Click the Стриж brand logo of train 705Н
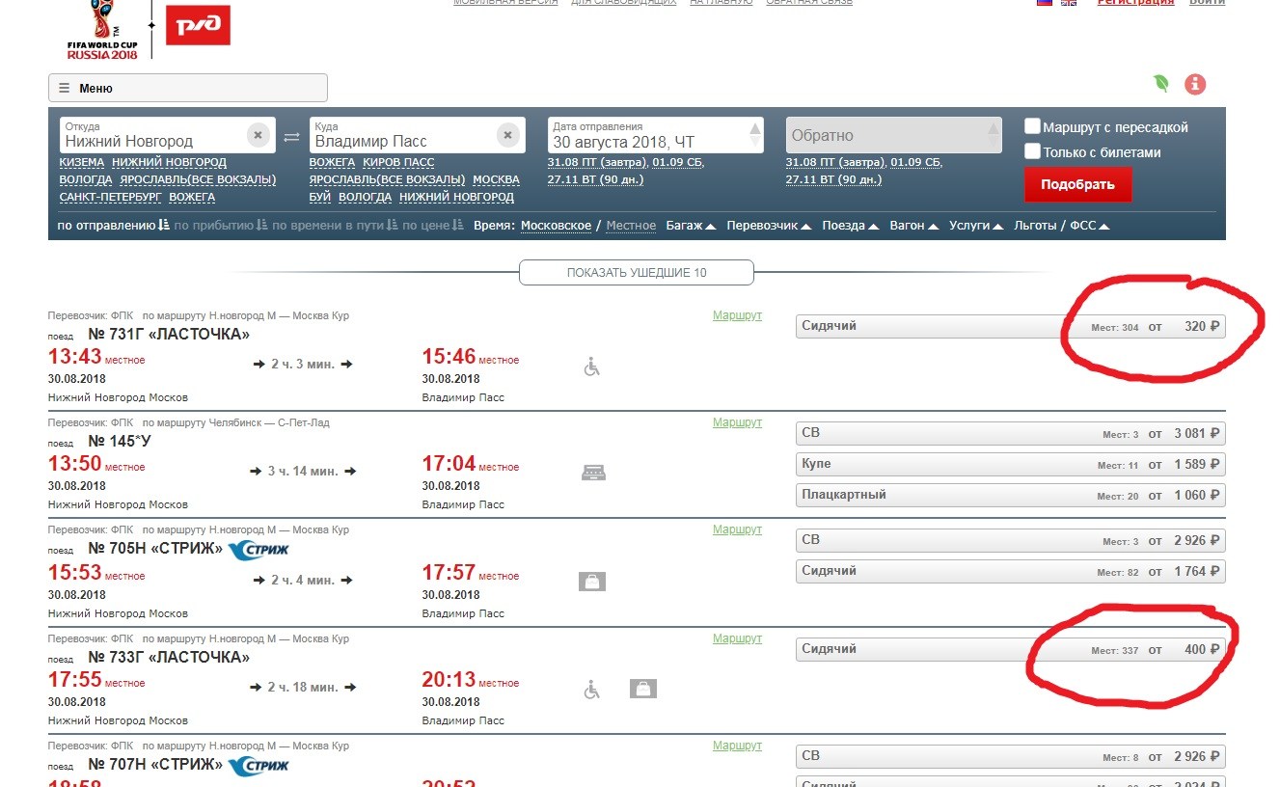 (x=259, y=550)
